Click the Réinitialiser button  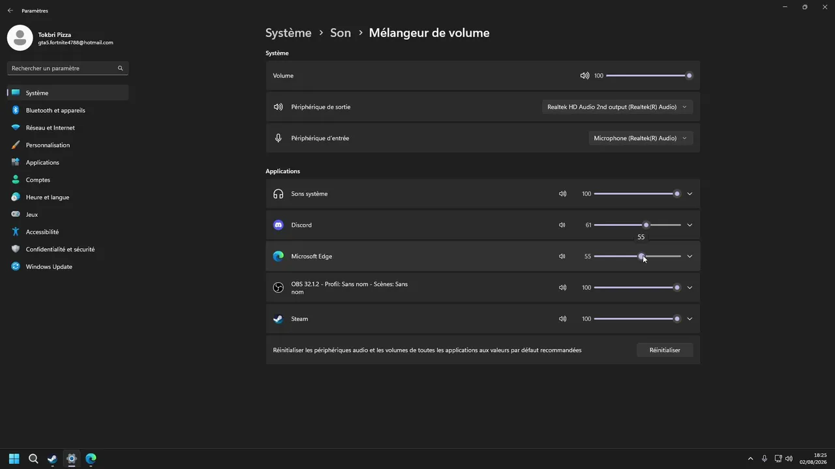(x=665, y=350)
